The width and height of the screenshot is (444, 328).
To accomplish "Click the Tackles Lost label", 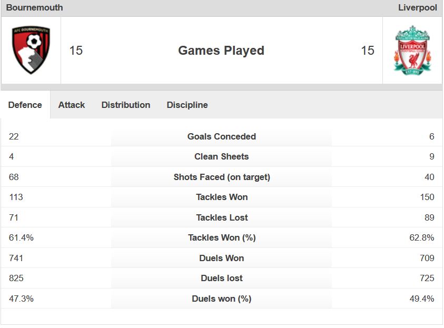I will 222,217.
